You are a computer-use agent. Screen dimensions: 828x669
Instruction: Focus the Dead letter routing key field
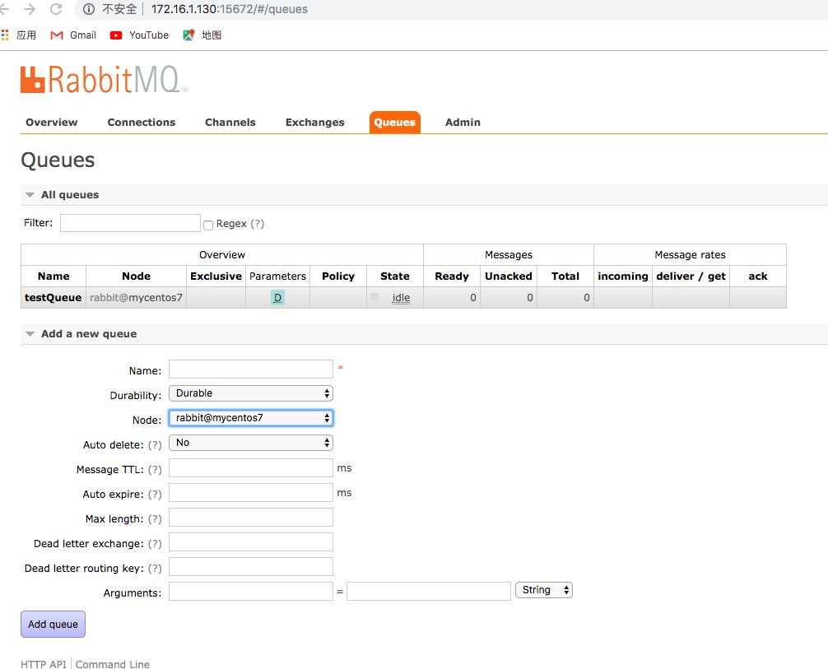[x=251, y=567]
